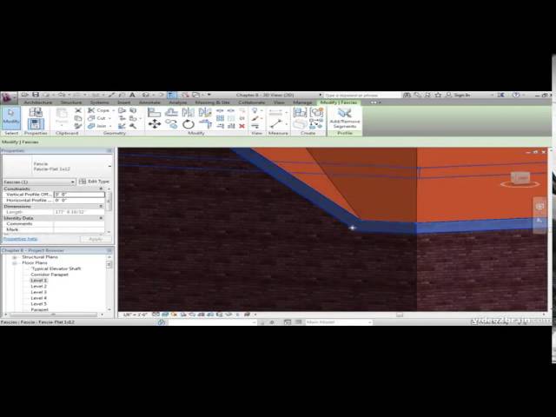Open the Annotate ribbon tab
Screen dimensions: 556x417
point(149,103)
